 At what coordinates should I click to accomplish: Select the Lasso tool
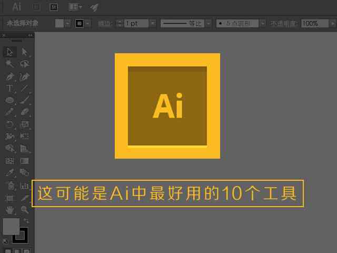pyautogui.click(x=25, y=64)
